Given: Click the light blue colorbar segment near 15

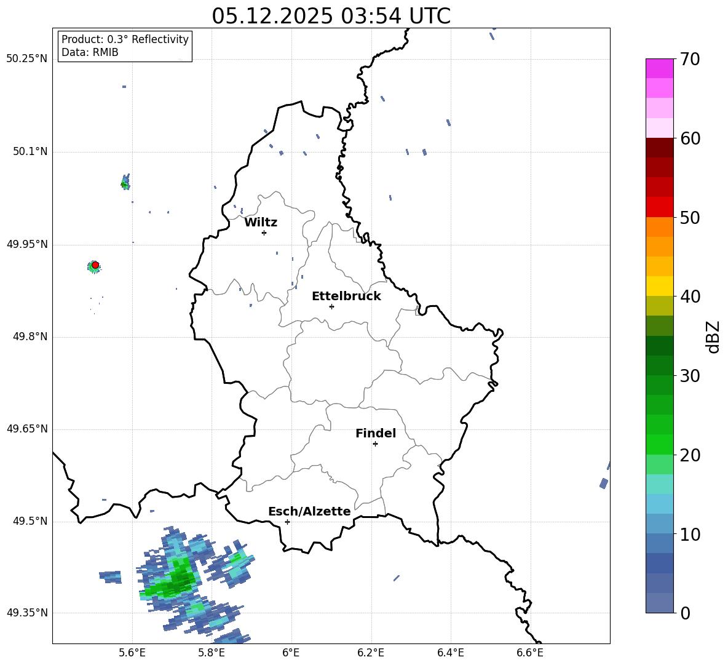Looking at the screenshot, I should click(659, 504).
